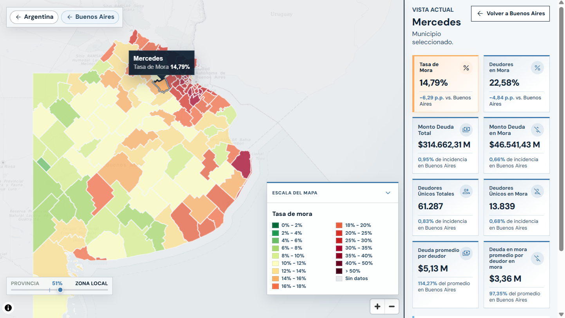Click crossed-person icon on Deudores Únicos en Mora

537,191
